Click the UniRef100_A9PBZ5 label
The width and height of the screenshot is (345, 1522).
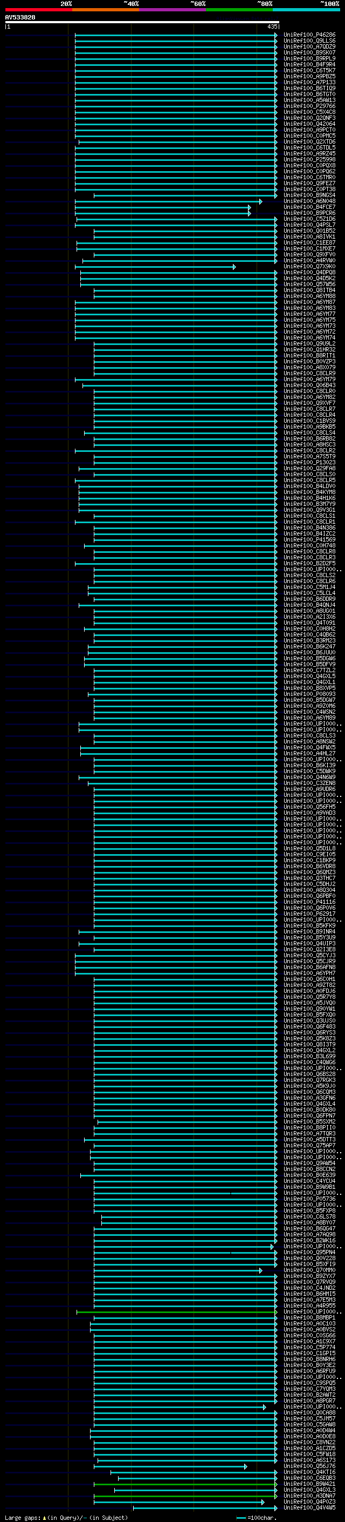pos(309,76)
